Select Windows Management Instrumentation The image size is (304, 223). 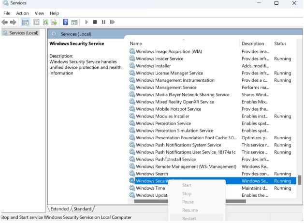pyautogui.click(x=212, y=80)
